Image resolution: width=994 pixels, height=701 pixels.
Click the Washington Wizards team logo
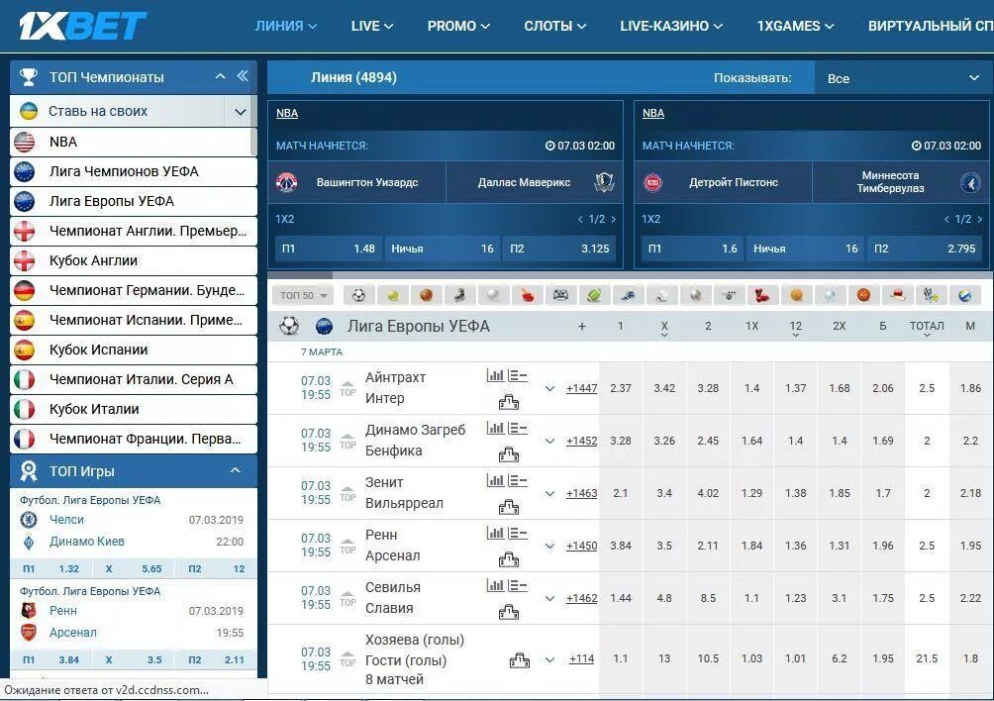286,182
